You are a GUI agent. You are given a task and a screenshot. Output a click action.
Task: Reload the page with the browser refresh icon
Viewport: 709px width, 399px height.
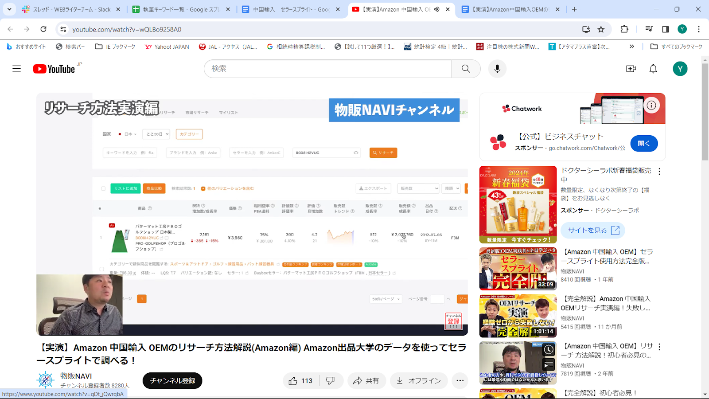coord(43,29)
